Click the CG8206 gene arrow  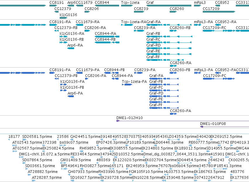coord(87,12)
